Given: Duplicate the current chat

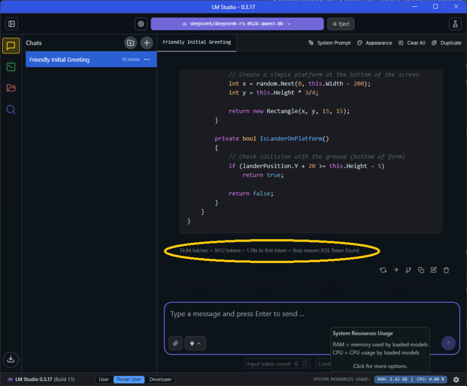Looking at the screenshot, I should pyautogui.click(x=447, y=43).
